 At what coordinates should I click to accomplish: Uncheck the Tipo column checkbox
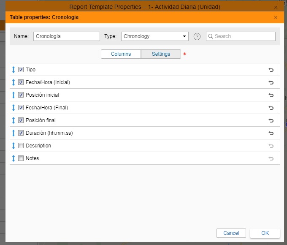click(21, 70)
